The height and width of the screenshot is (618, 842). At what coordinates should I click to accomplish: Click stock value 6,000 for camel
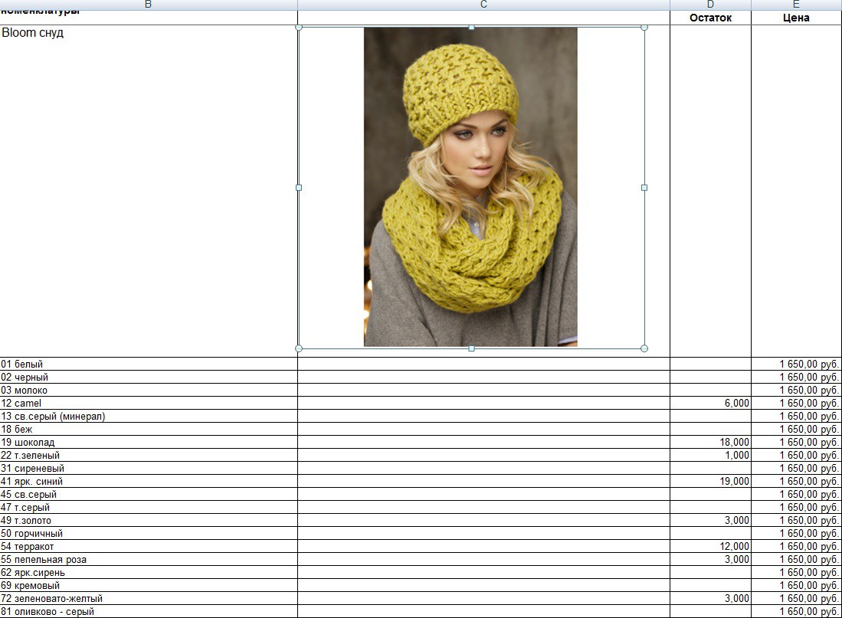710,404
